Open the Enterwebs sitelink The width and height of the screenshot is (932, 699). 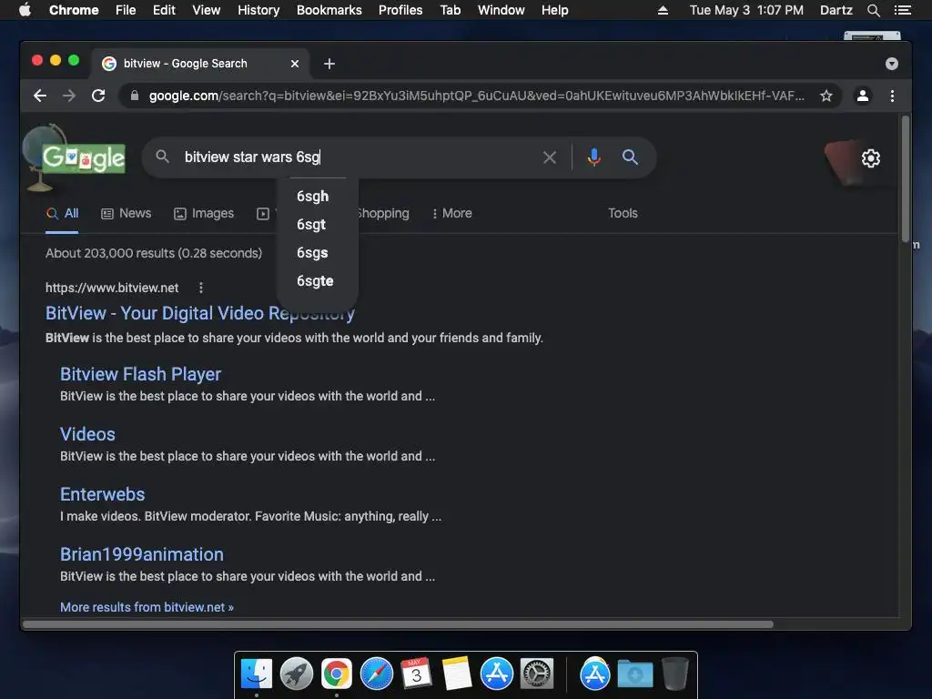102,494
